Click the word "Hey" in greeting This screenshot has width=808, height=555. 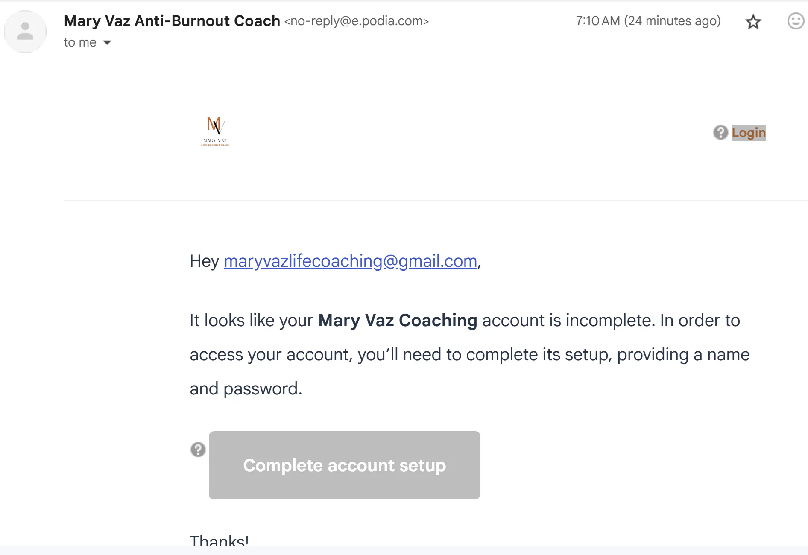tap(204, 261)
